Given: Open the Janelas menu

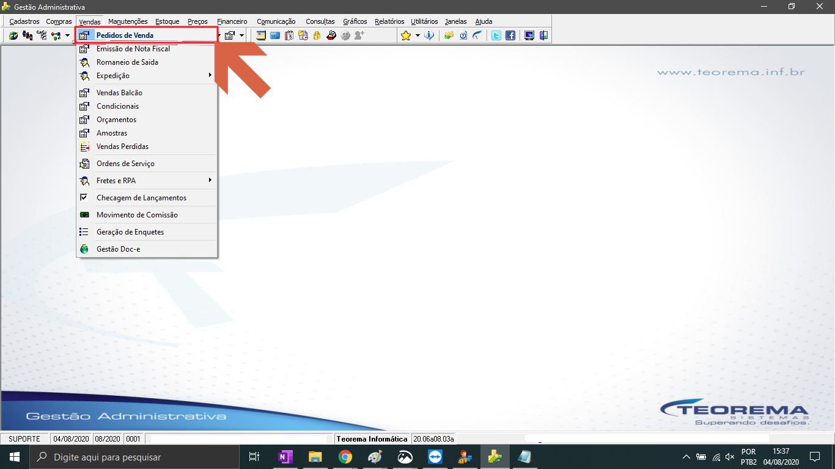Looking at the screenshot, I should (x=455, y=21).
